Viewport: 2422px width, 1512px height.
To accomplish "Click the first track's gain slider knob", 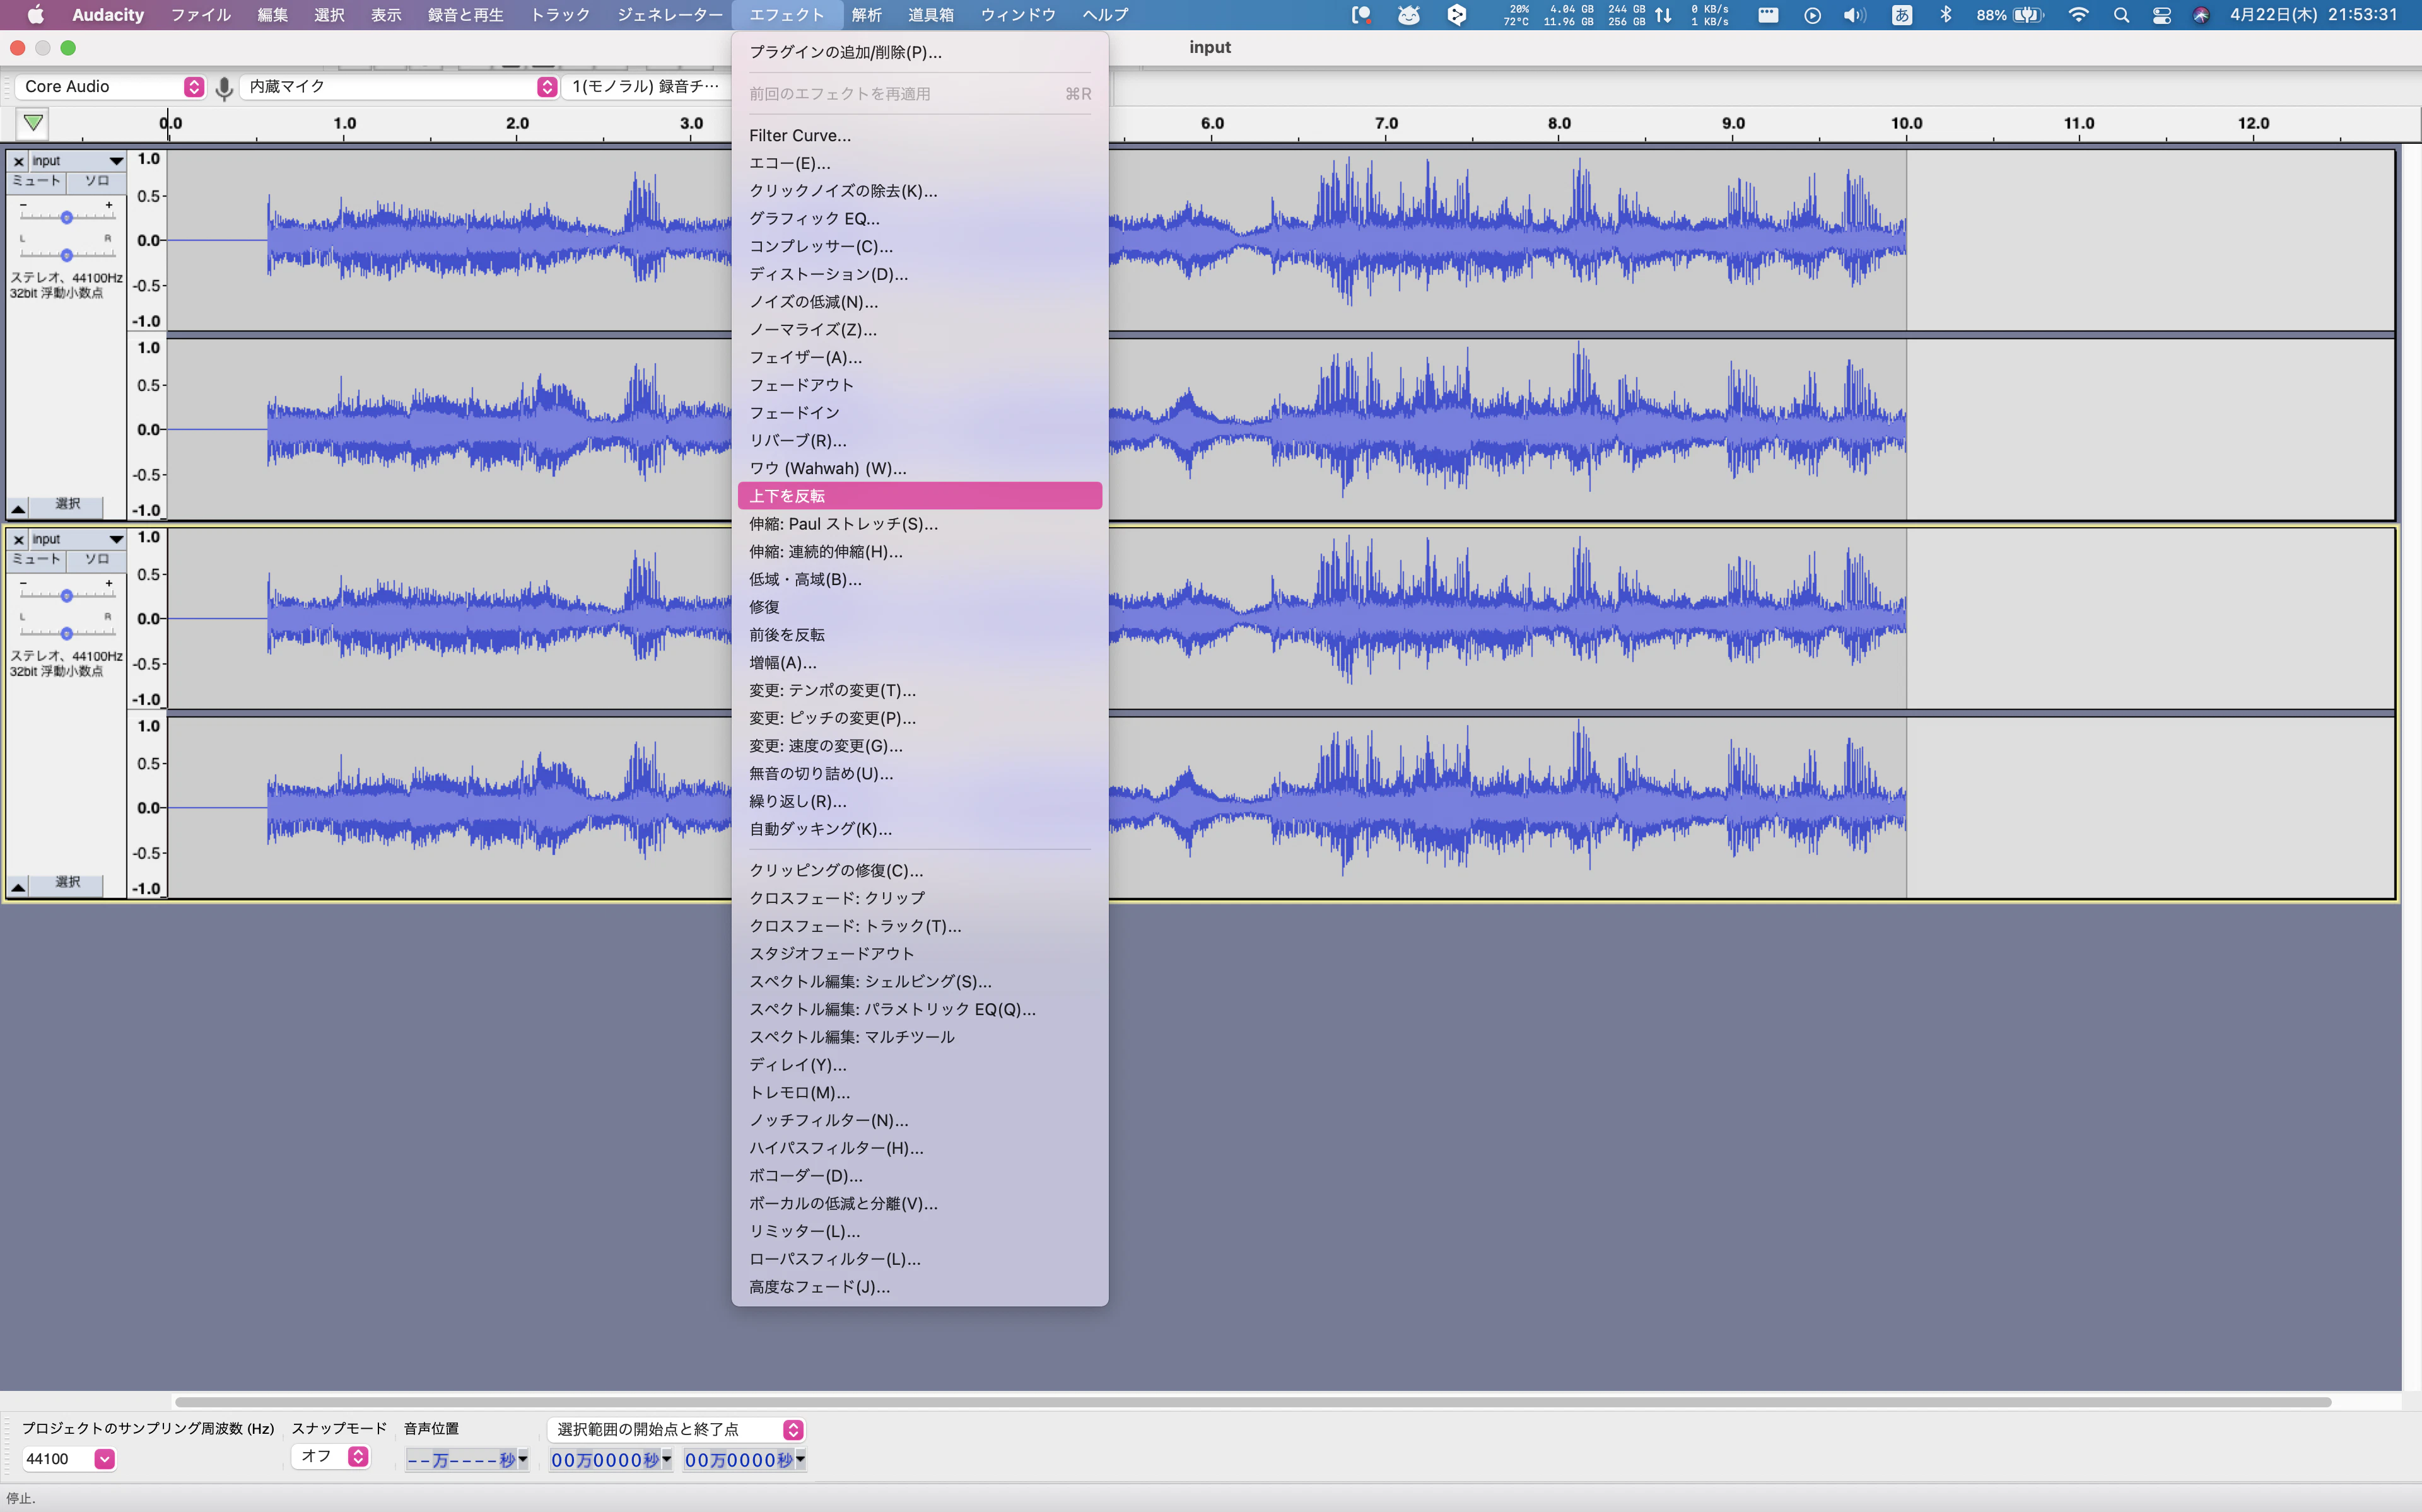I will (66, 217).
